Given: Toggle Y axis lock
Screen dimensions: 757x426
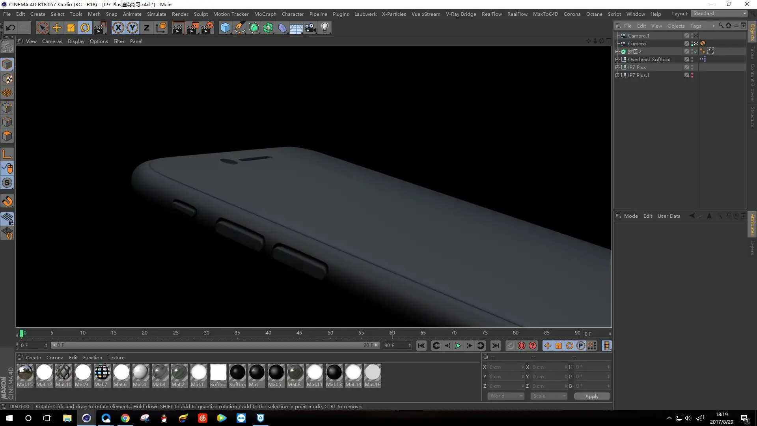Looking at the screenshot, I should [132, 28].
